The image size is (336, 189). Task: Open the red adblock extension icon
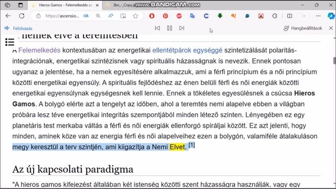(179, 16)
